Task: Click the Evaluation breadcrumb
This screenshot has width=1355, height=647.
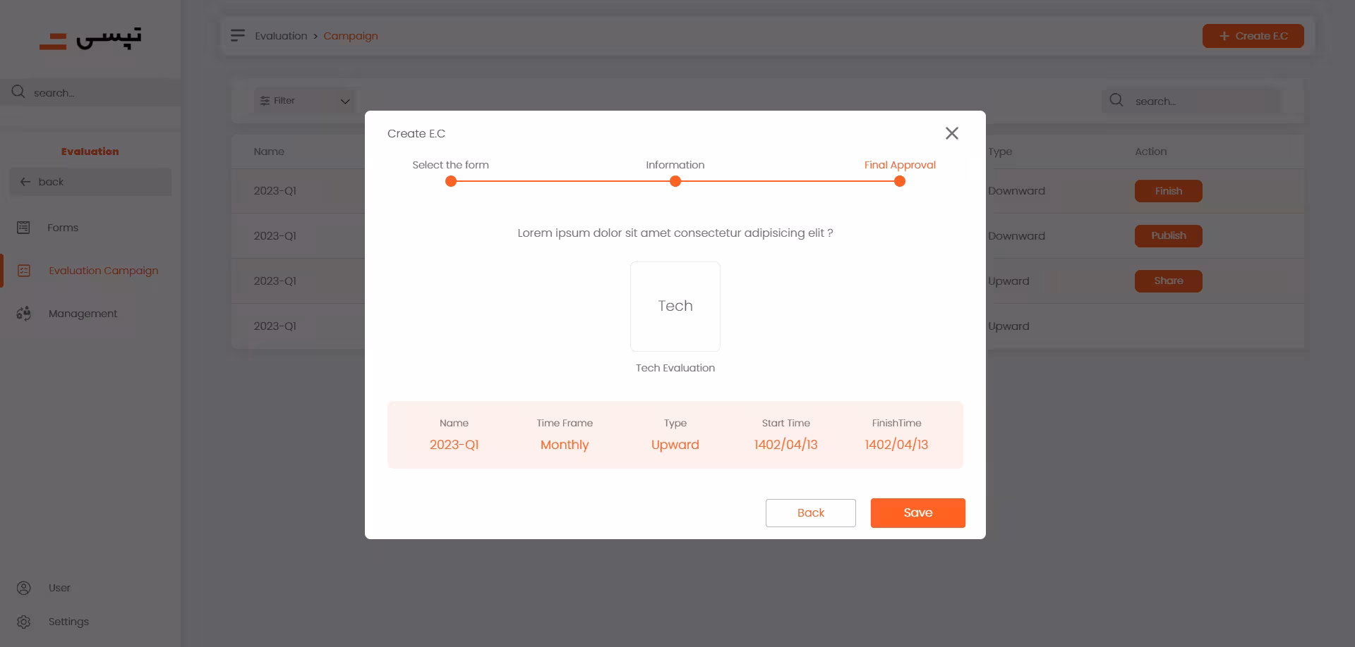Action: pos(281,36)
